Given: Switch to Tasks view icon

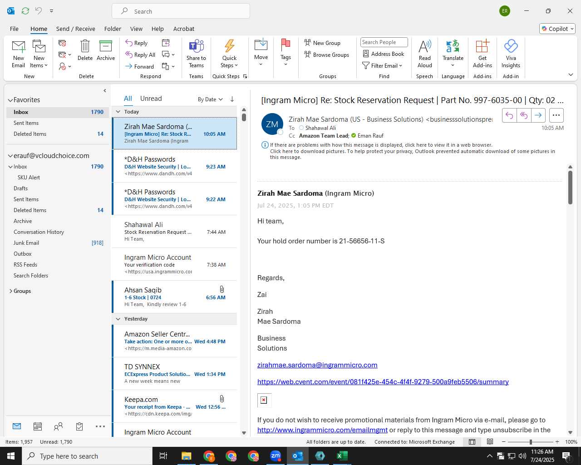Looking at the screenshot, I should tap(79, 426).
